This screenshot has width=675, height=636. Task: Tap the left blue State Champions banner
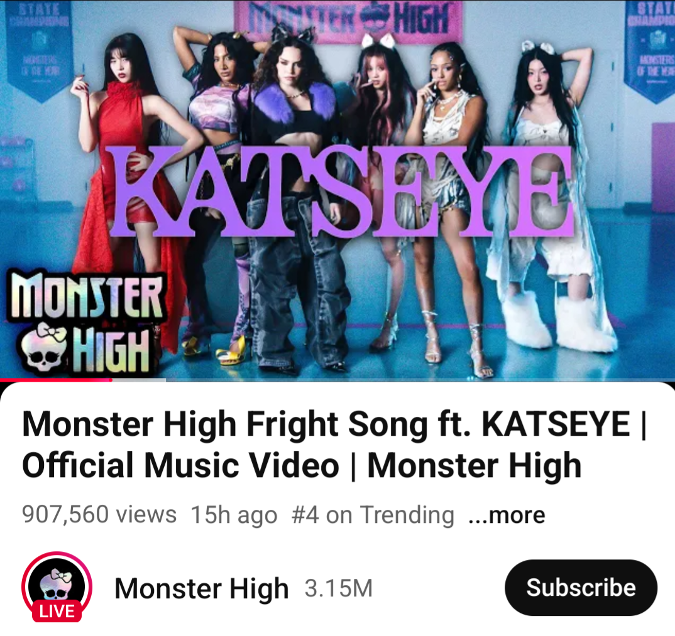pyautogui.click(x=40, y=51)
